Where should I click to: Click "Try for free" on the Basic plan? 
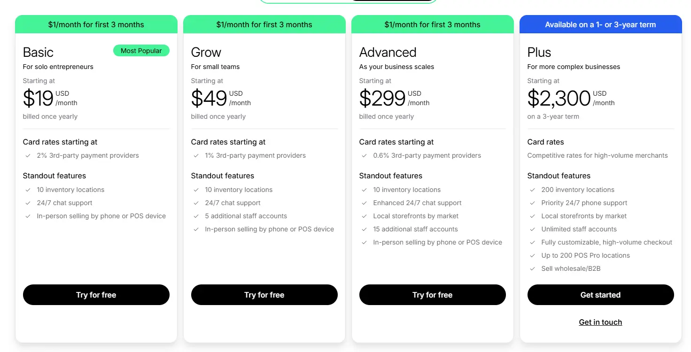coord(96,295)
